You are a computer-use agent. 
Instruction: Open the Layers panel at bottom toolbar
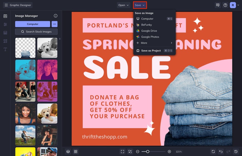pyautogui.click(x=68, y=151)
